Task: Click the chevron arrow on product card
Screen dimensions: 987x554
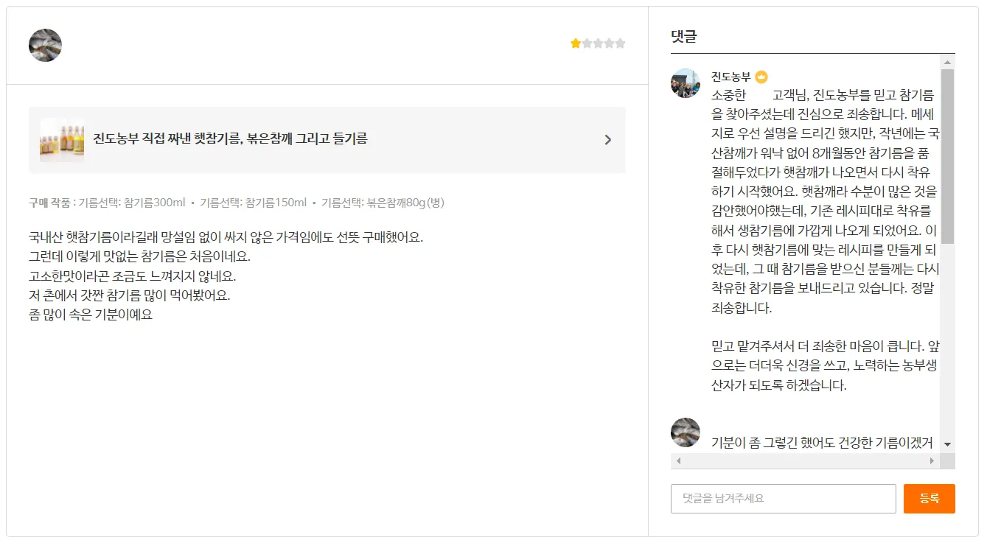Action: [607, 140]
